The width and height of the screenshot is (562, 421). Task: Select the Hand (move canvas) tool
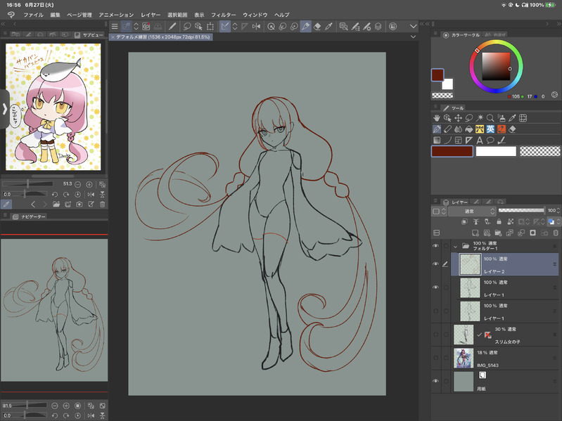437,118
